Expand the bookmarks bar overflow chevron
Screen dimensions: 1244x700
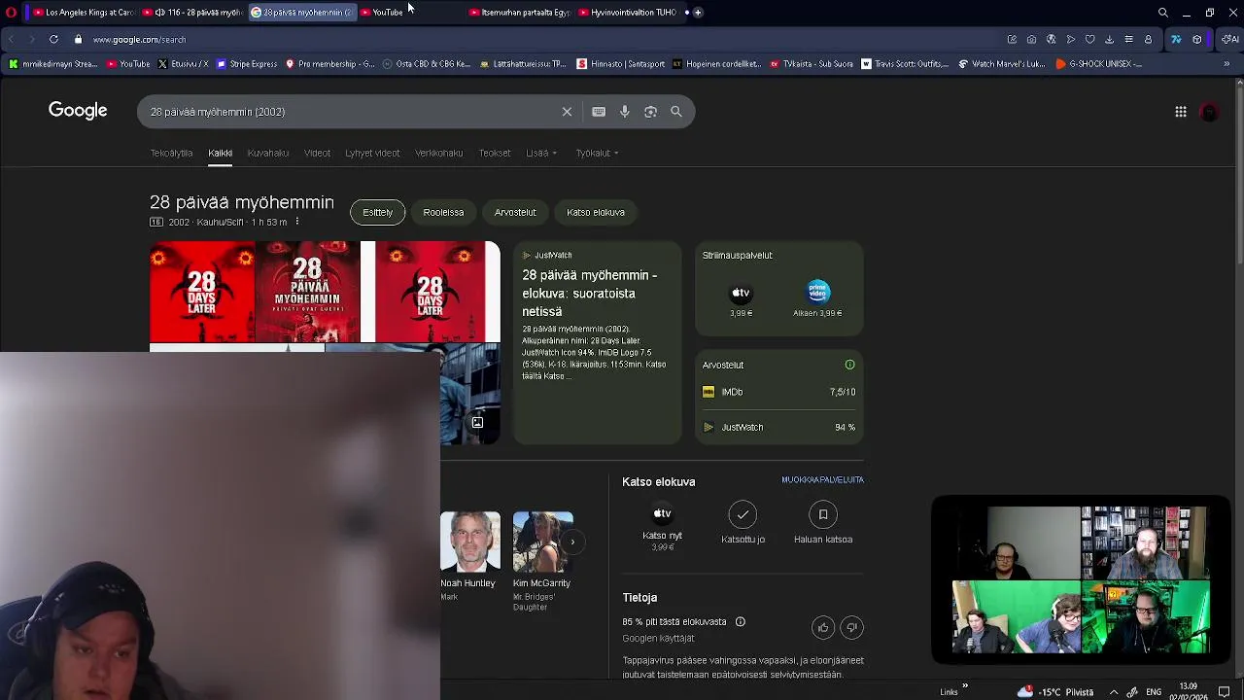tap(1227, 64)
